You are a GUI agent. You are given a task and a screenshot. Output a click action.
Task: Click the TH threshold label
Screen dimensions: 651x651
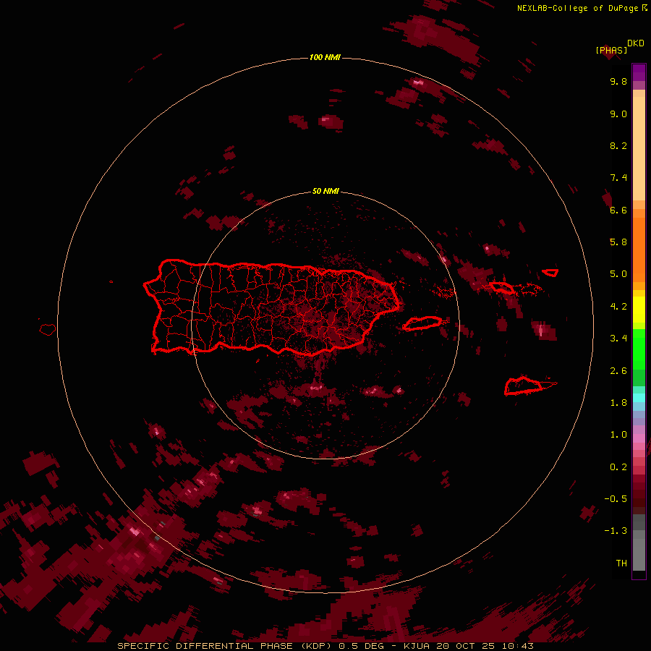(621, 563)
